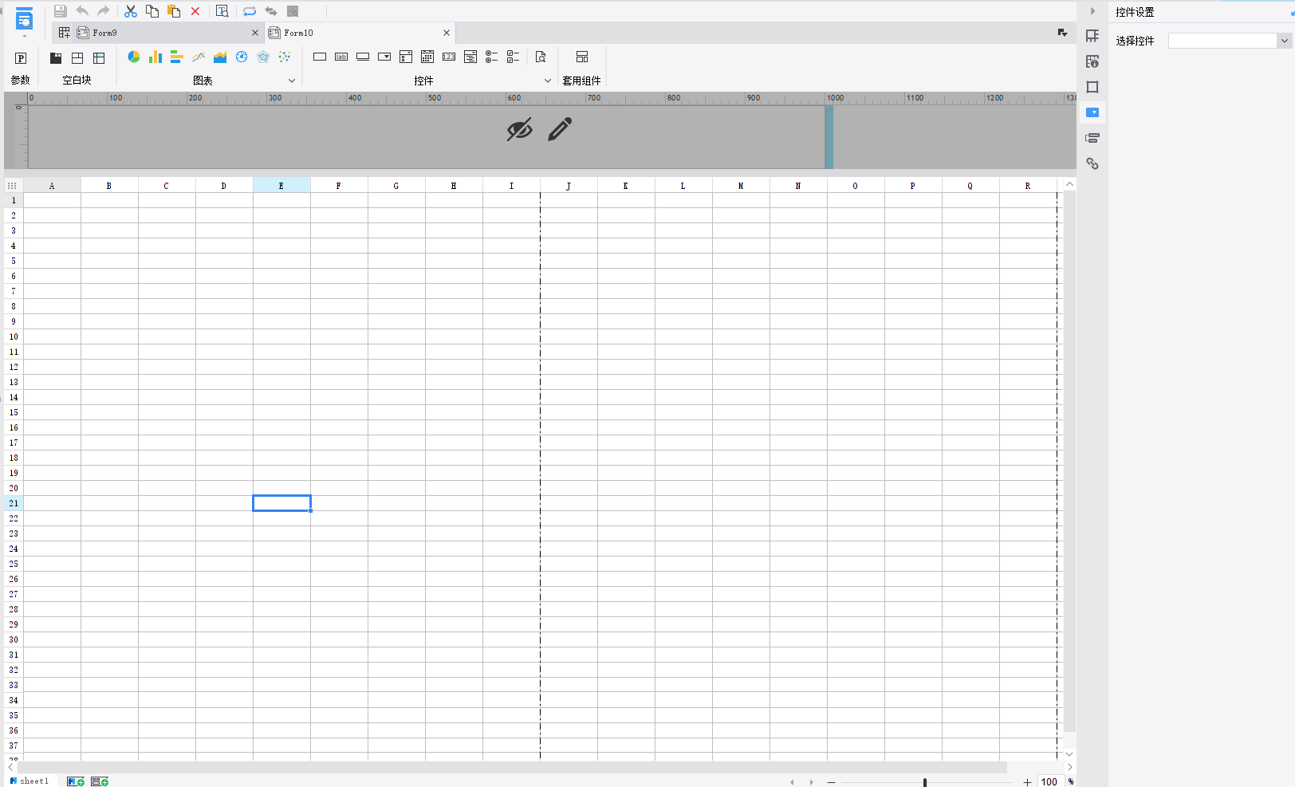Insert radio button group widget
Viewport: 1295px width, 787px height.
click(x=492, y=57)
